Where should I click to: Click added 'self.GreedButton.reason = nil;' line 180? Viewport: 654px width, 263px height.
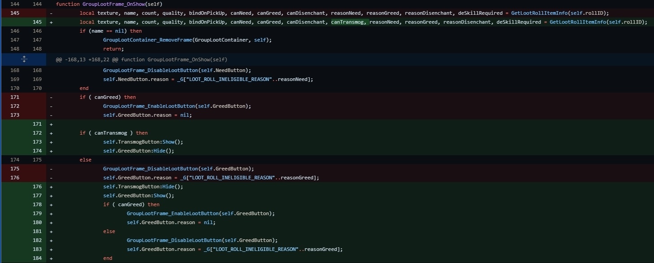pos(171,222)
